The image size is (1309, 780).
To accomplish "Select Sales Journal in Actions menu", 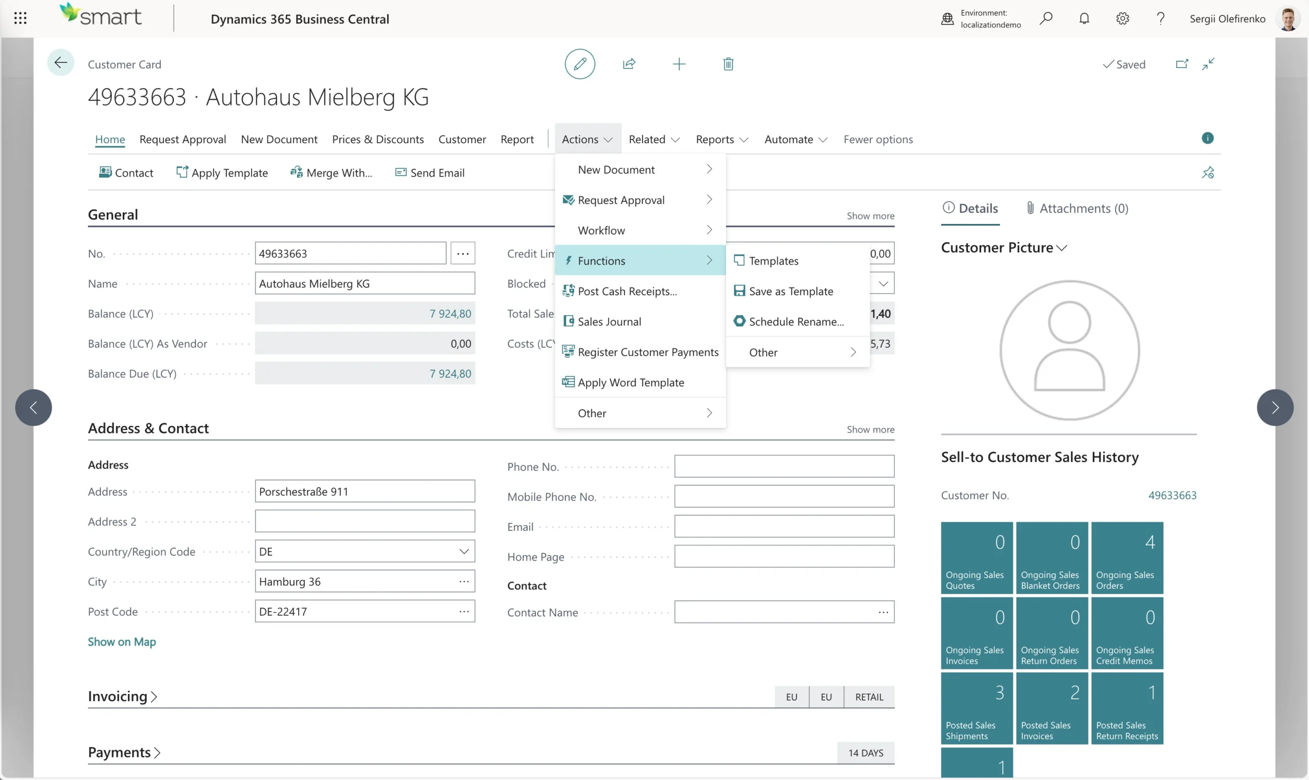I will pyautogui.click(x=609, y=322).
